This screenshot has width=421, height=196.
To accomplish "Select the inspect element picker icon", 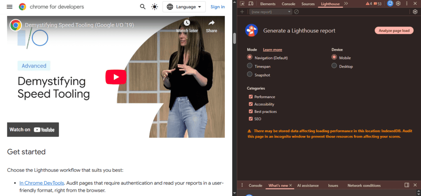I will (x=242, y=4).
